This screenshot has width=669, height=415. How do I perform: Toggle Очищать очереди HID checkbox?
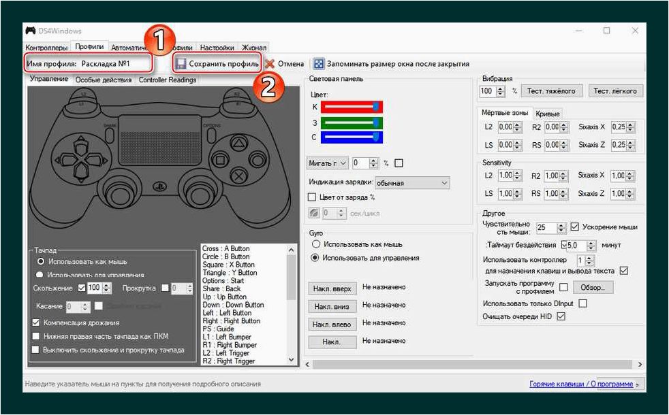[x=561, y=316]
